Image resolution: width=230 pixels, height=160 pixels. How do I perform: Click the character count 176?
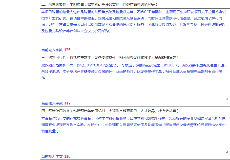tap(67, 50)
